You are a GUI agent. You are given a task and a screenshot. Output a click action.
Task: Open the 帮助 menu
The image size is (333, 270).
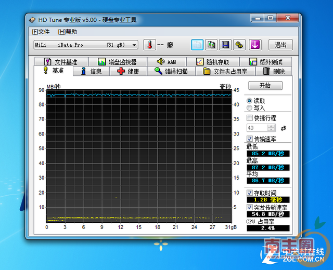(x=67, y=32)
